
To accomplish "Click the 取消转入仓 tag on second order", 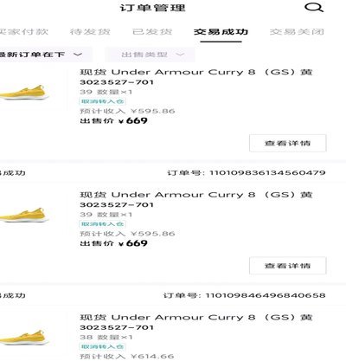I will pos(102,224).
